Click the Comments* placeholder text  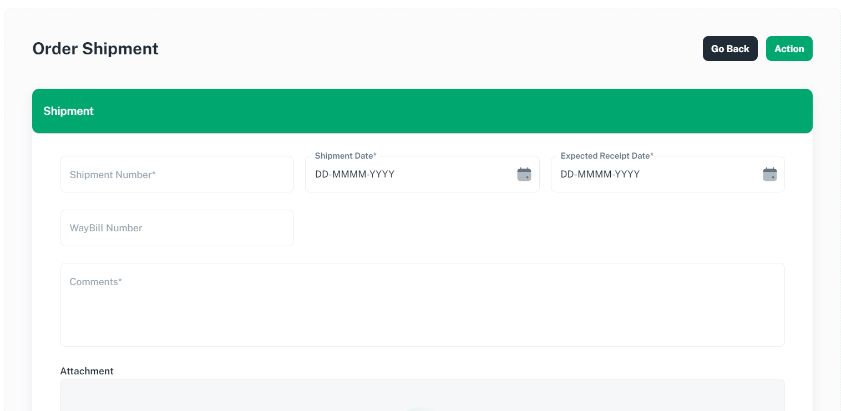[x=95, y=282]
